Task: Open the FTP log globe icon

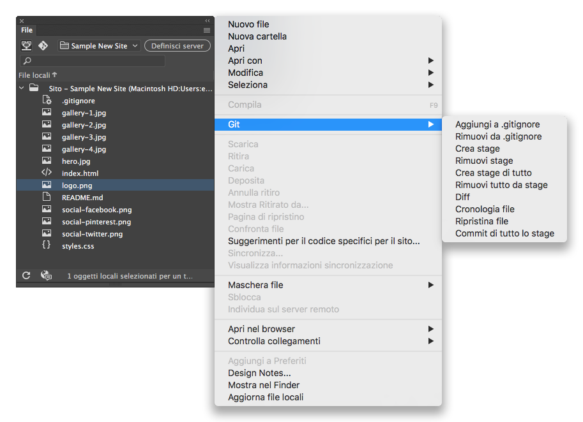Action: (x=46, y=275)
